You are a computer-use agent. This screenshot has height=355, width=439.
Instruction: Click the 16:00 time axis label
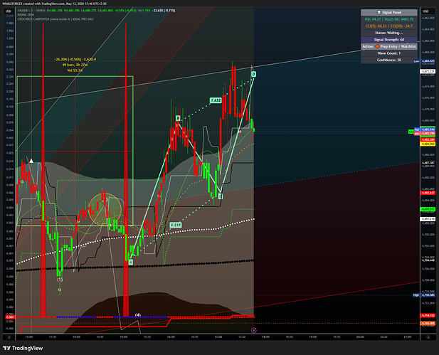171,337
